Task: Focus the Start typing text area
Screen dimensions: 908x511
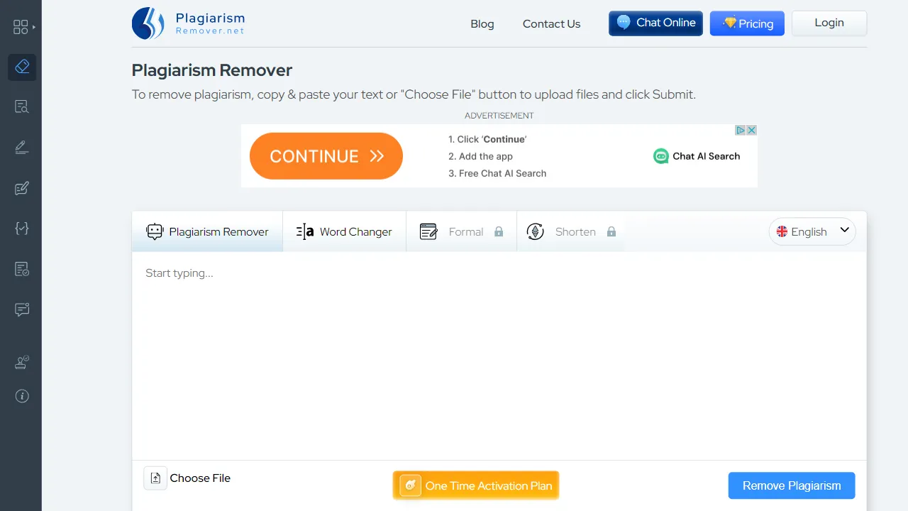Action: [x=499, y=355]
